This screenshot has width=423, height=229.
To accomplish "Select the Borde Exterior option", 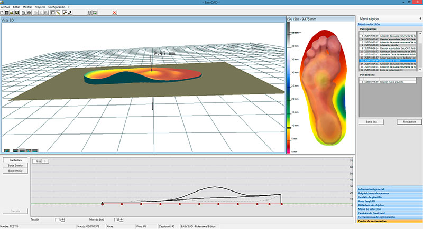I will [x=14, y=165].
